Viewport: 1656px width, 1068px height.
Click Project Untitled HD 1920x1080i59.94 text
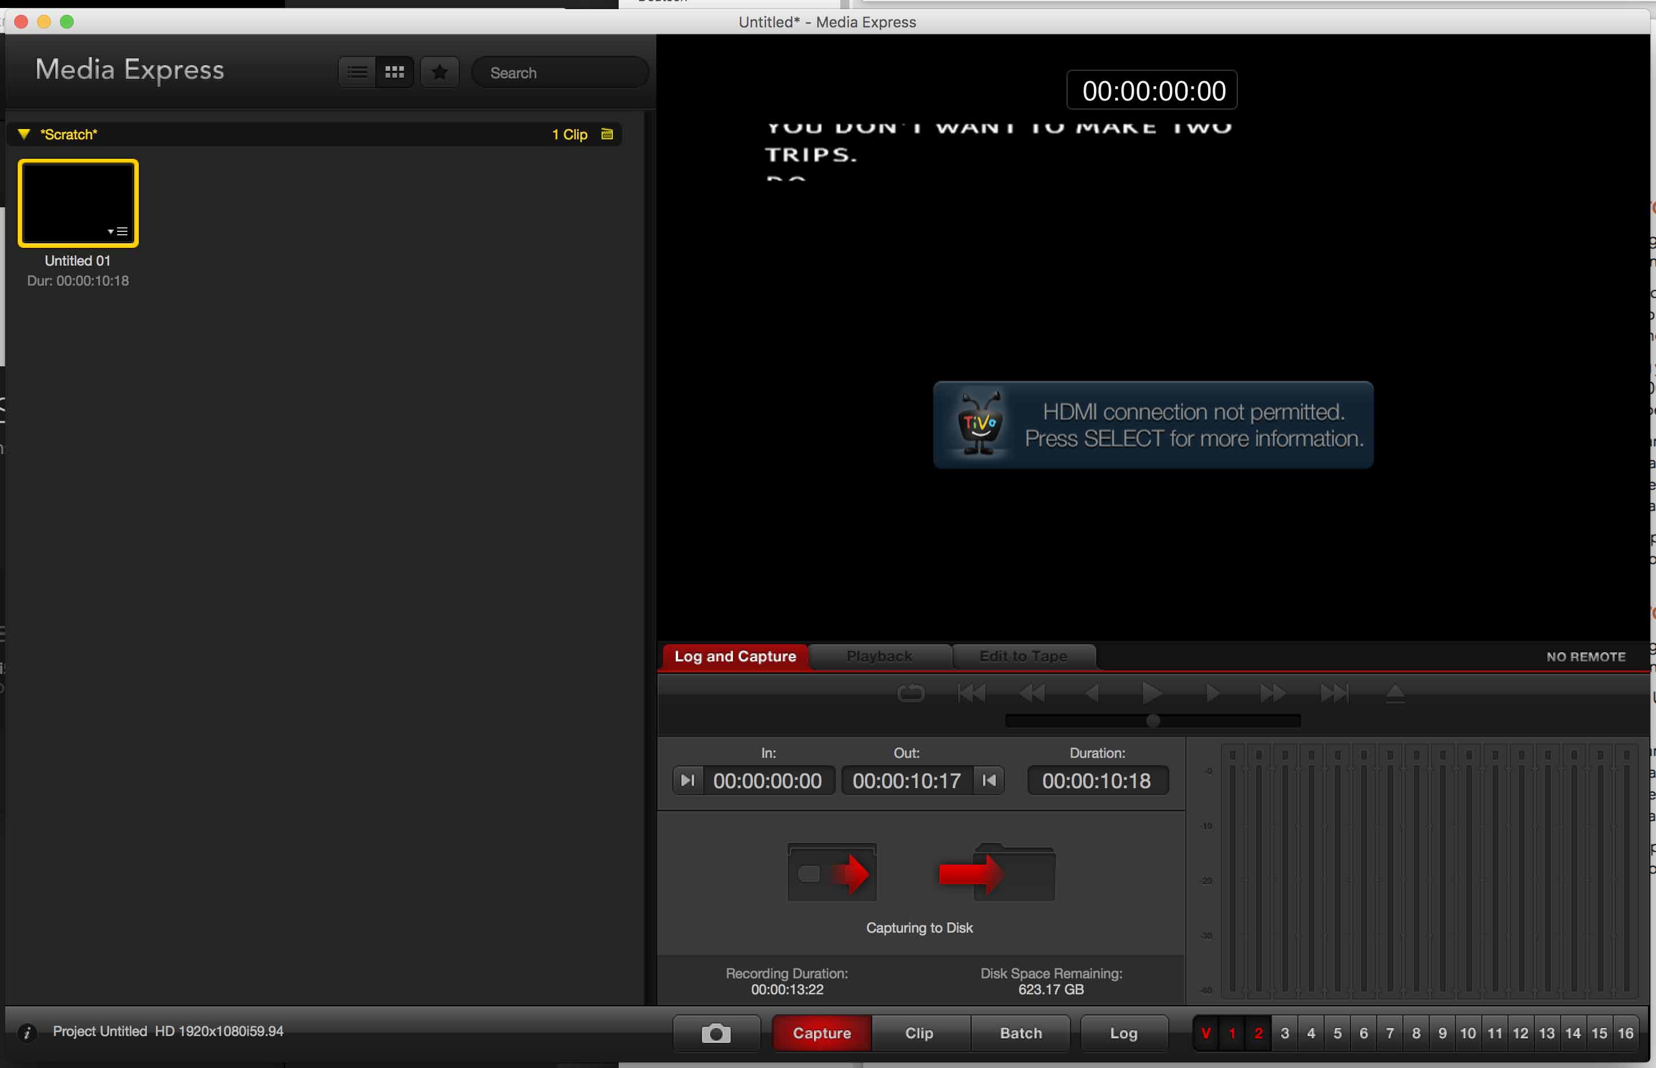[168, 1031]
